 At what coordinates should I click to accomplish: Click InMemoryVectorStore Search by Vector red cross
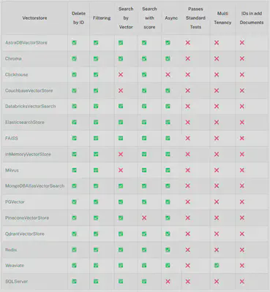(121, 154)
